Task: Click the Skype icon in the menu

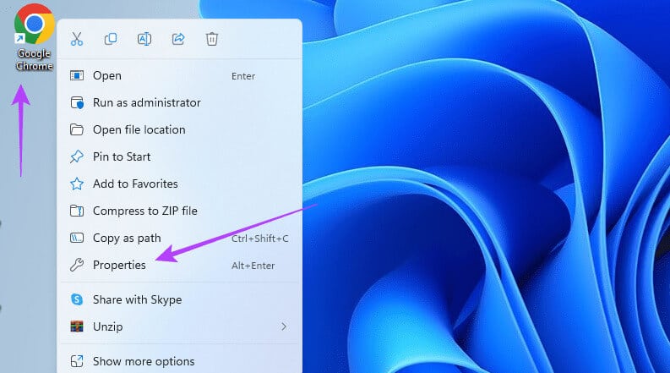Action: tap(77, 299)
